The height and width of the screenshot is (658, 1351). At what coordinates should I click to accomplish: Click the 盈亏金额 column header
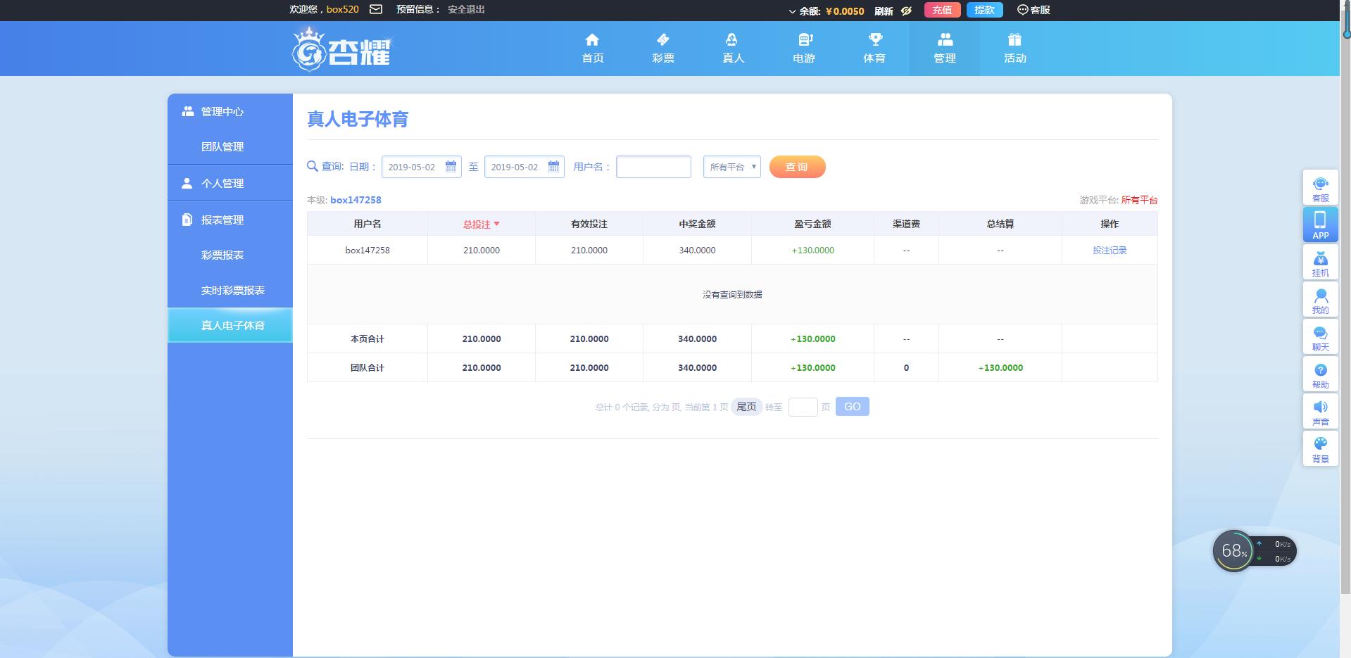(x=812, y=224)
